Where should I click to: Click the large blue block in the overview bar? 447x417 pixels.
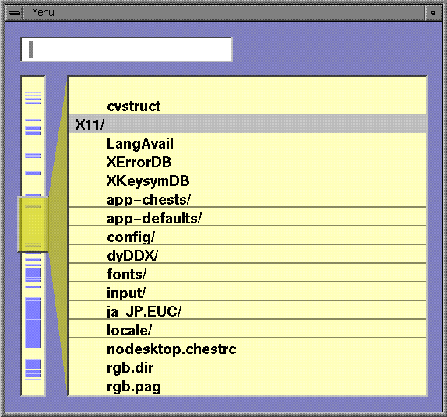(x=33, y=324)
